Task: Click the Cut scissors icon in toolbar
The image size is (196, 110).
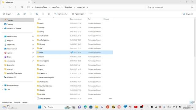Action: (18, 14)
